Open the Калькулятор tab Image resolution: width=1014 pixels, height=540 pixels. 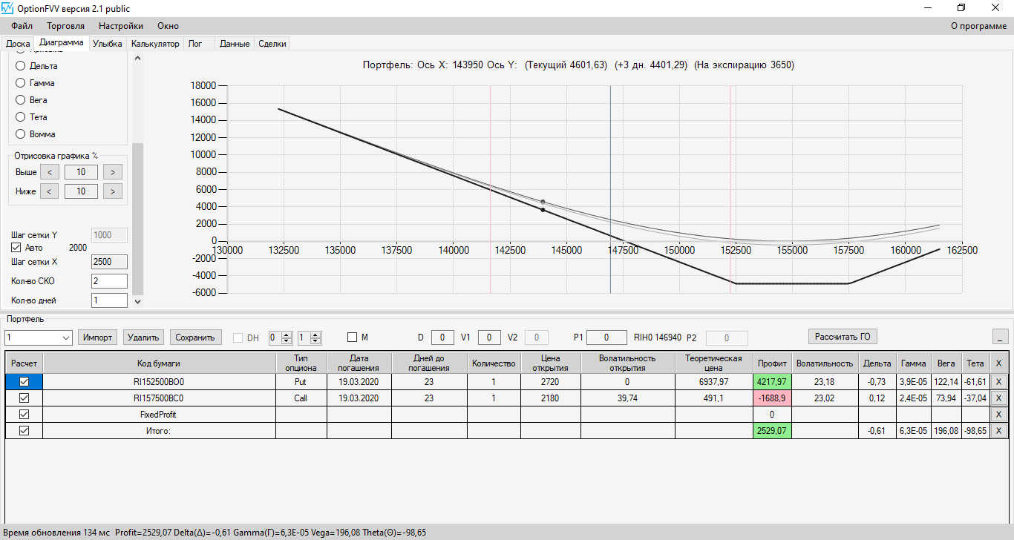point(155,44)
